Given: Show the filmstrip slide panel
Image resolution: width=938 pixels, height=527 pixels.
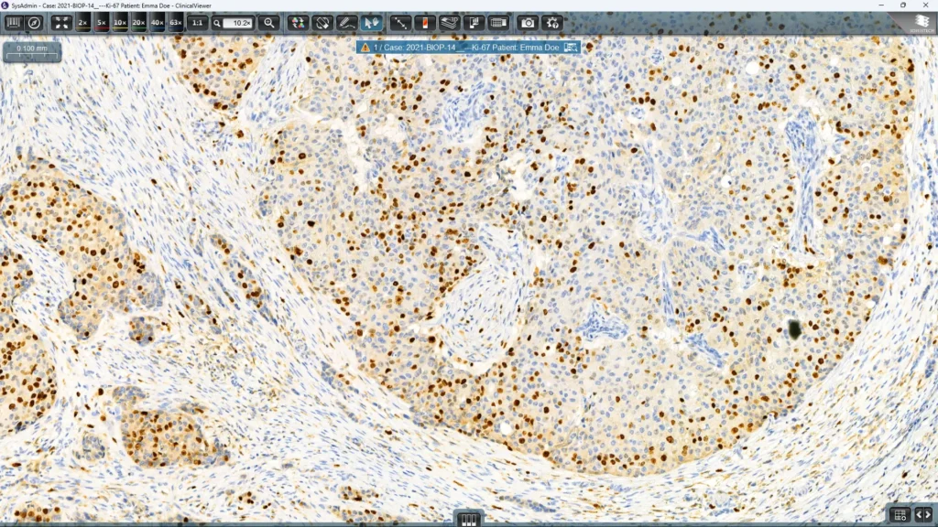Looking at the screenshot, I should 498,23.
